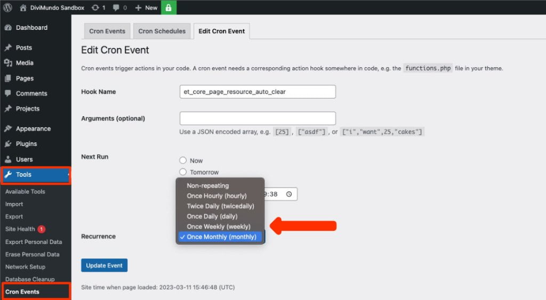Click the green padlock icon
The width and height of the screenshot is (546, 300).
coord(168,7)
